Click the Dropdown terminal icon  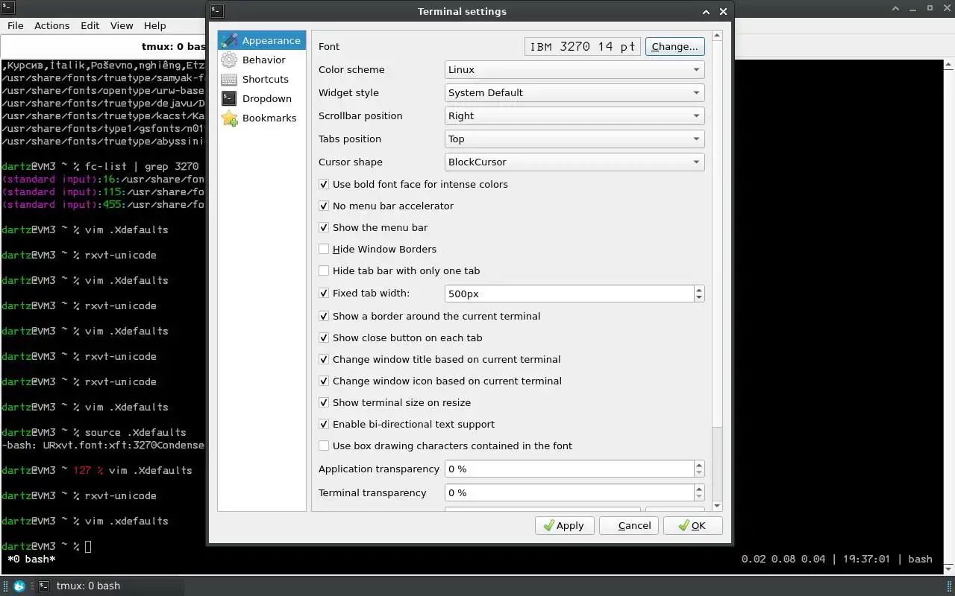tap(229, 98)
